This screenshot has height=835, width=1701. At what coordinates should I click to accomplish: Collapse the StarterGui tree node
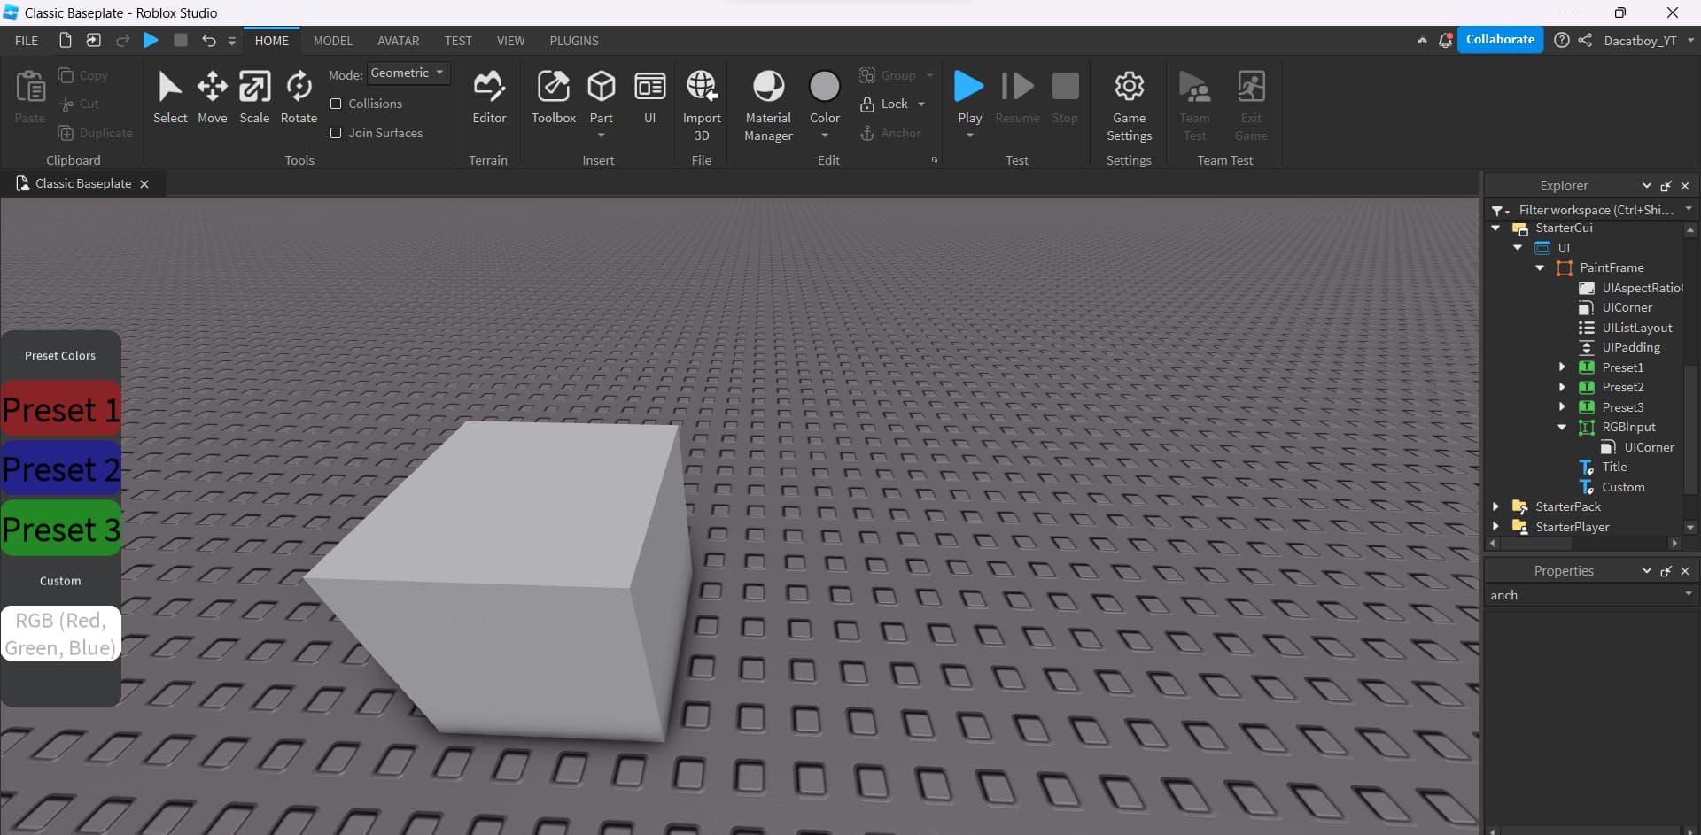1495,228
